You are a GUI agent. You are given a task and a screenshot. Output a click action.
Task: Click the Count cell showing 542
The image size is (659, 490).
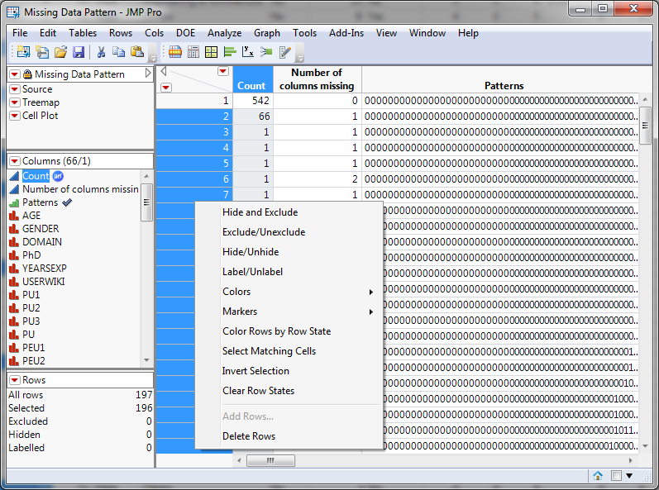(x=253, y=101)
